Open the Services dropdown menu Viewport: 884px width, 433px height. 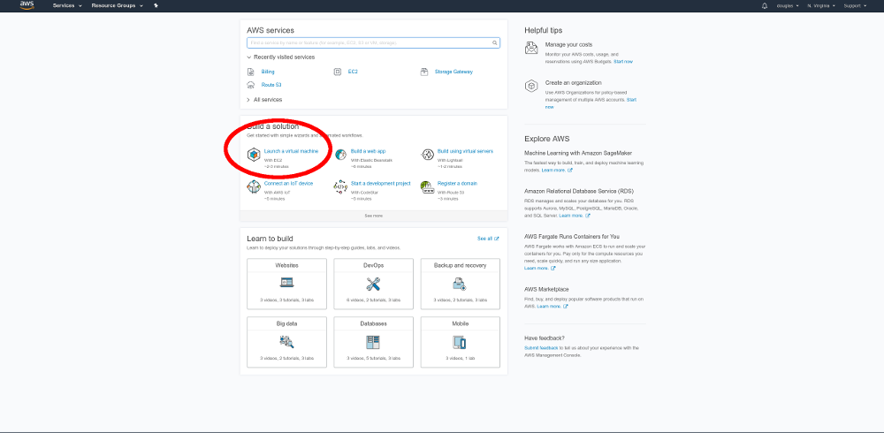tap(67, 5)
